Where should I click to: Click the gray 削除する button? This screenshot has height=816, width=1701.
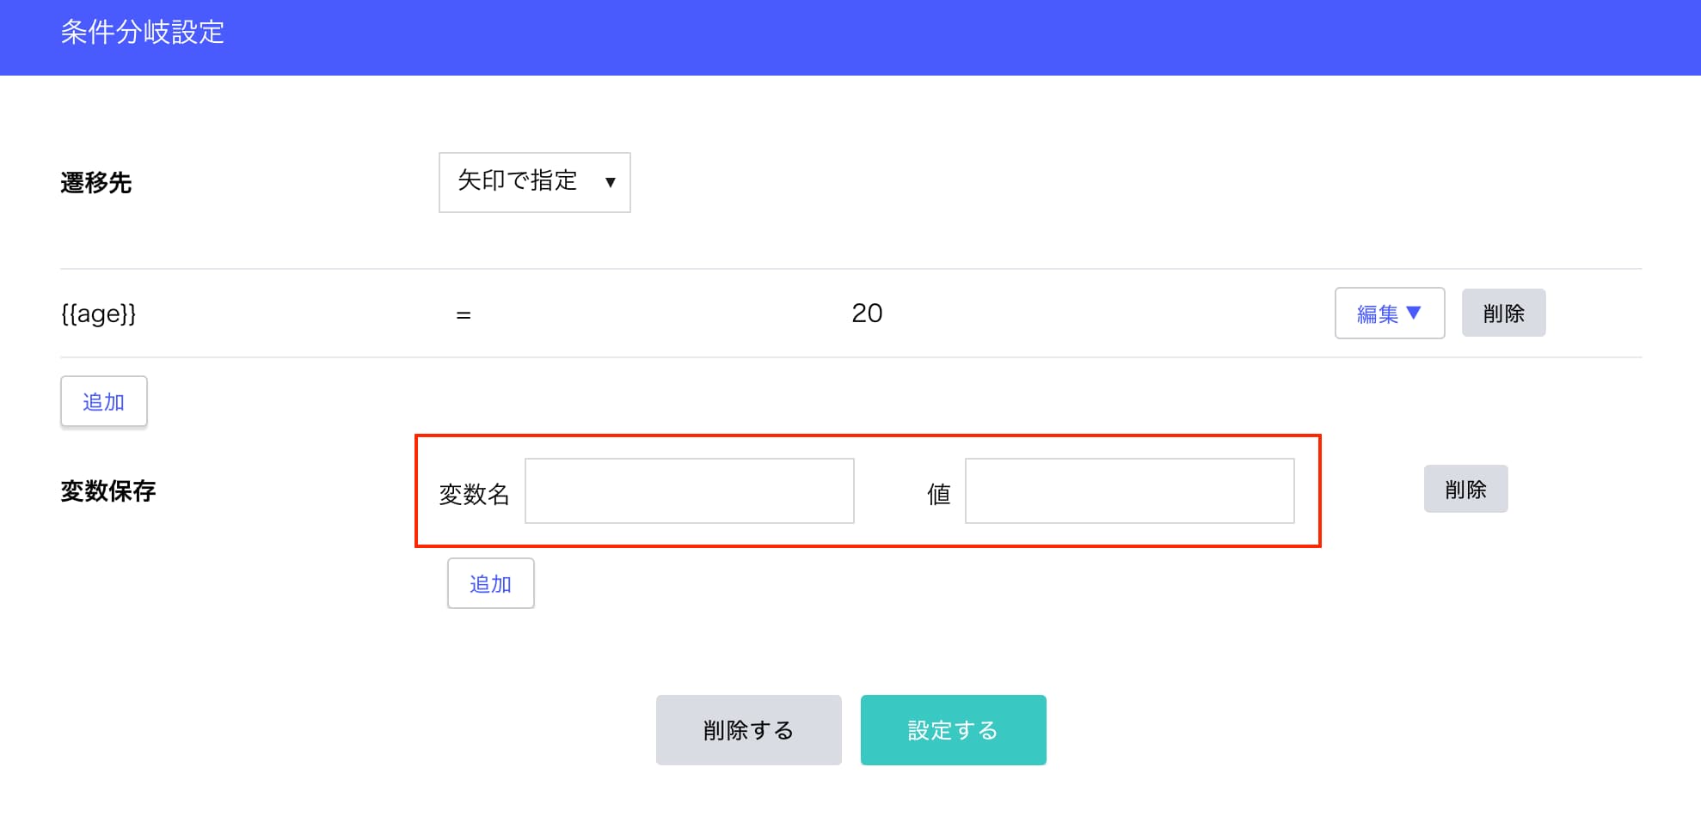click(x=748, y=730)
